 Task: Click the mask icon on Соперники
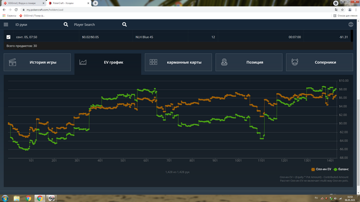click(x=295, y=62)
